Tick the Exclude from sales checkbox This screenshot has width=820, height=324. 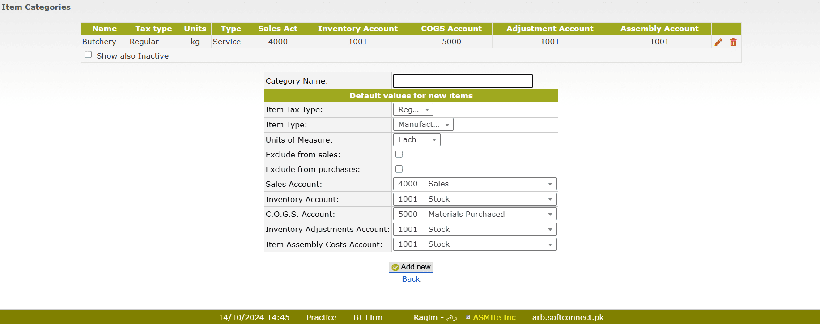pyautogui.click(x=399, y=154)
